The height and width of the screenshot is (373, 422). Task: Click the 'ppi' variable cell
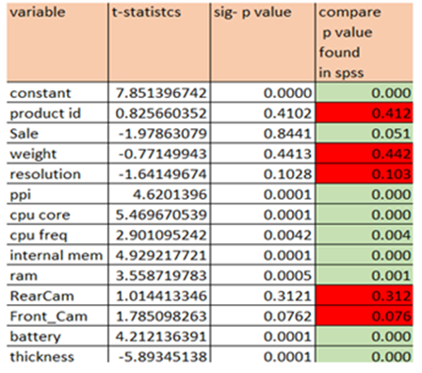pyautogui.click(x=57, y=194)
